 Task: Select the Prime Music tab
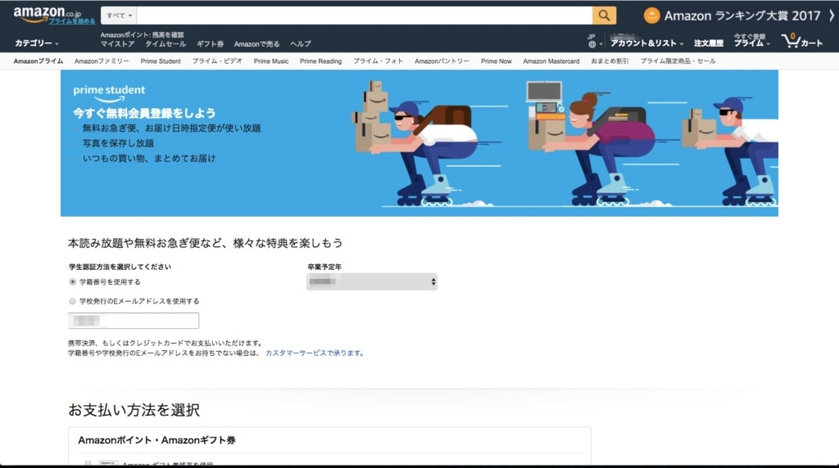point(270,61)
